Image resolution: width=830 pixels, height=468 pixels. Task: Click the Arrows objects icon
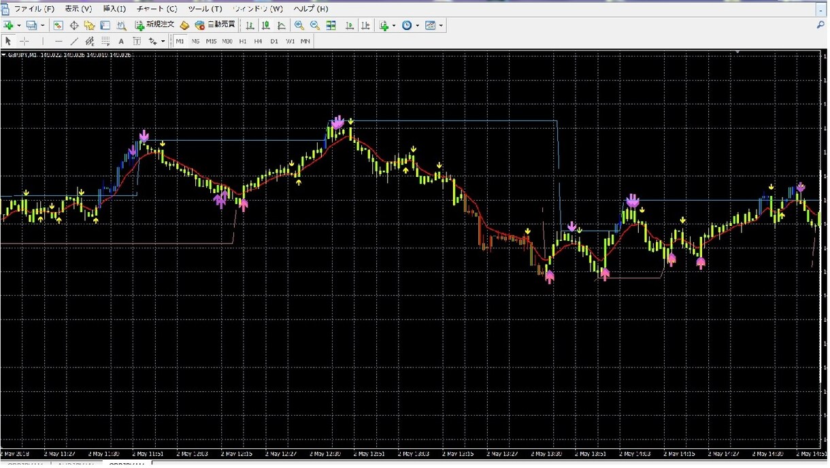click(x=152, y=41)
